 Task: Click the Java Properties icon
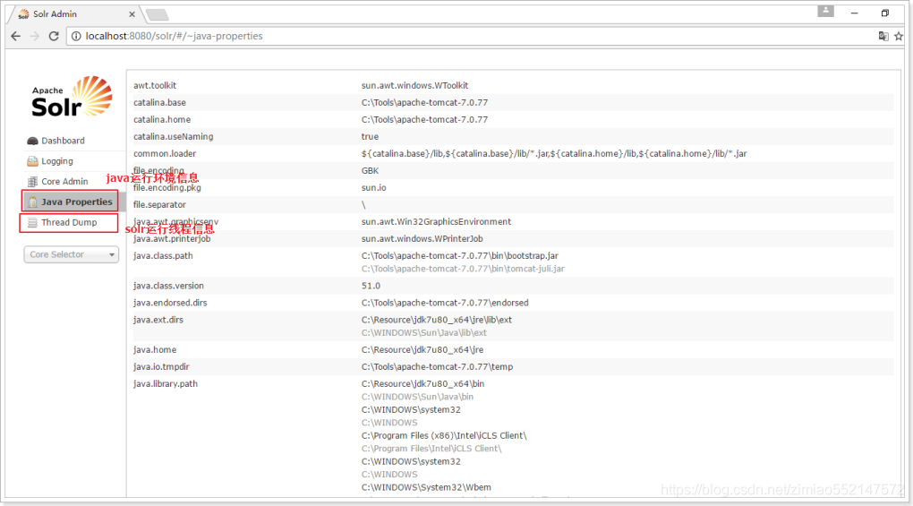(x=32, y=202)
